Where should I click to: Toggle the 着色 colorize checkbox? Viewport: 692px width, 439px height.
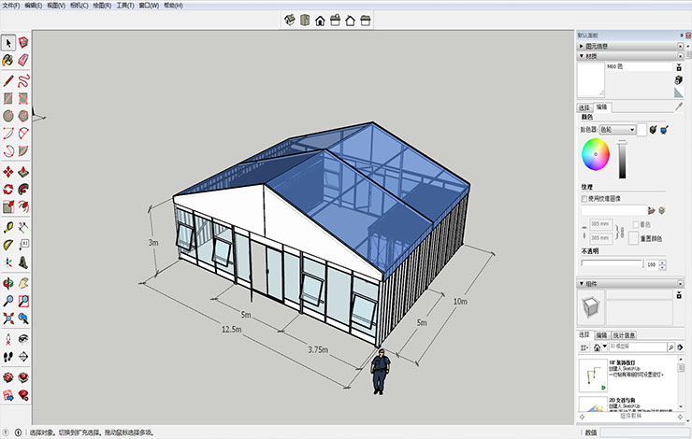coord(636,224)
